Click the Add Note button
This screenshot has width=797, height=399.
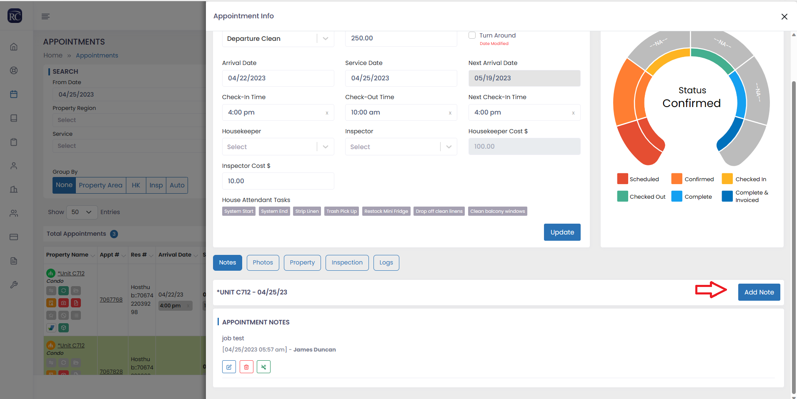pyautogui.click(x=759, y=292)
